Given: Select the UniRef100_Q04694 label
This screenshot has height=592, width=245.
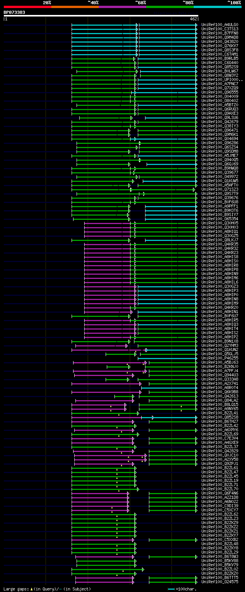Looking at the screenshot, I should tap(220, 139).
